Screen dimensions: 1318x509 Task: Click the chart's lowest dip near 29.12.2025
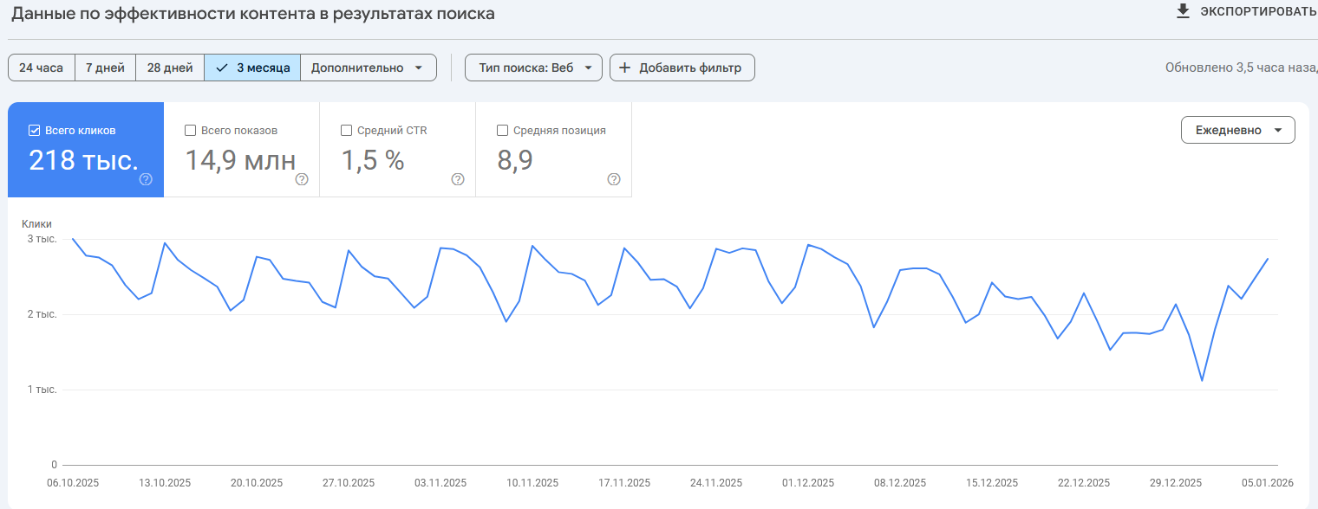[1202, 380]
